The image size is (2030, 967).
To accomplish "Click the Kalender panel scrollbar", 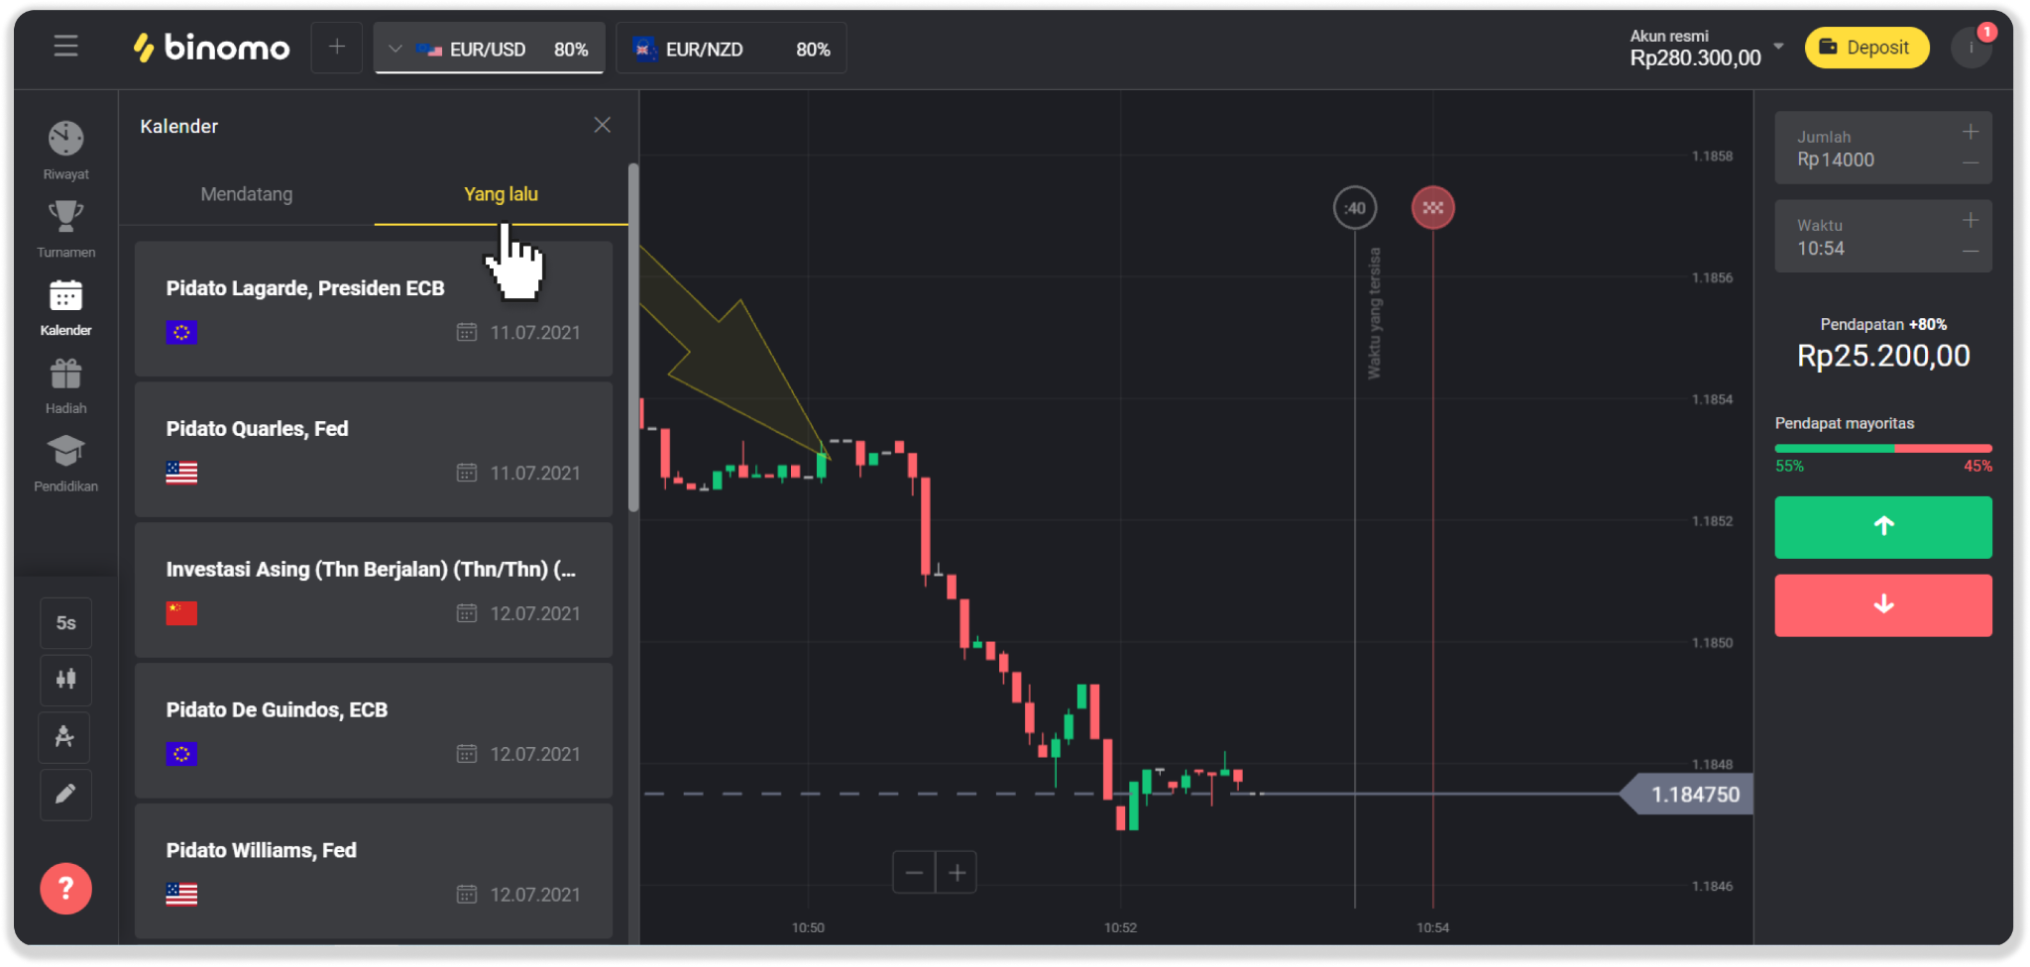I will 633,337.
